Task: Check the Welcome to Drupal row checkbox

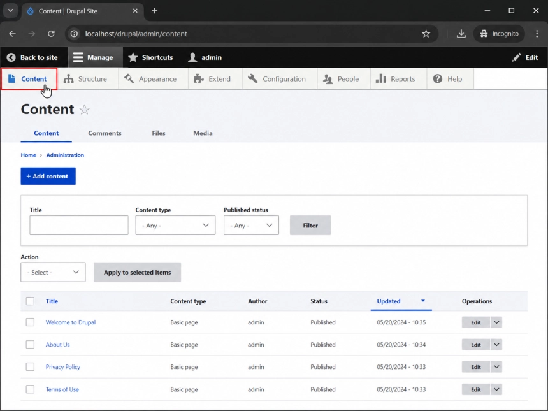Action: point(30,322)
